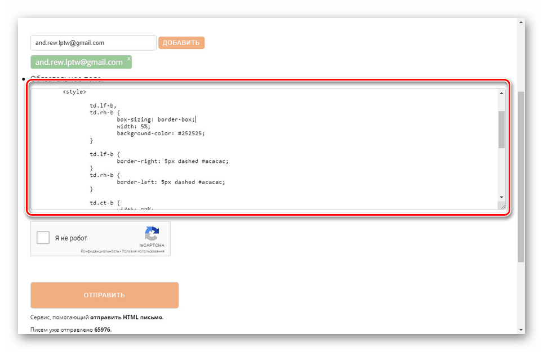Click the email address input field
The image size is (543, 352).
click(x=93, y=43)
